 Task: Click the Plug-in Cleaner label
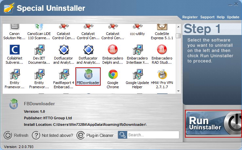100,135
